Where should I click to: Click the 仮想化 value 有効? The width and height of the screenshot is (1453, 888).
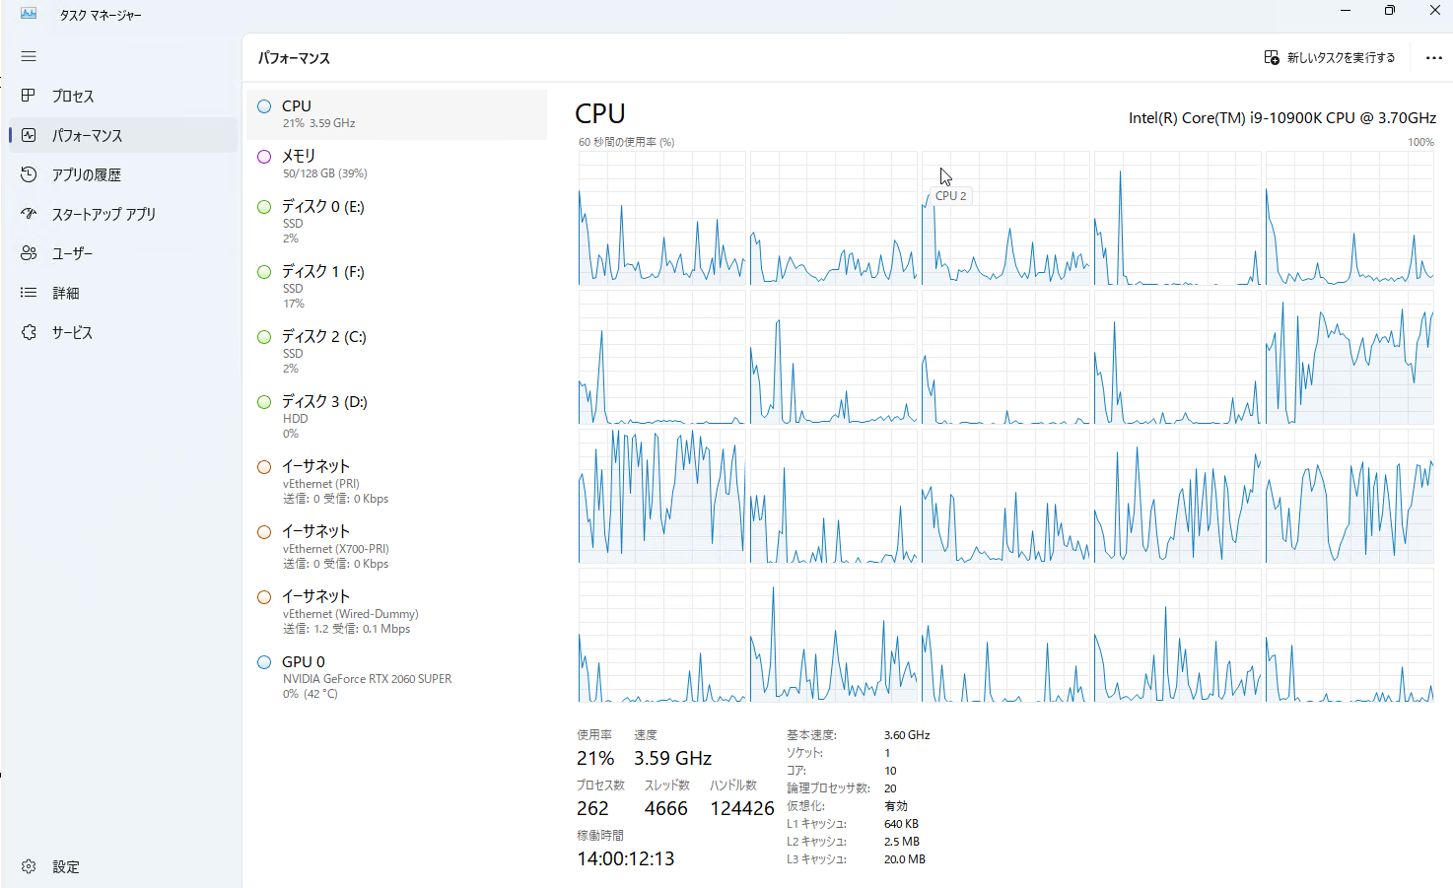tap(896, 806)
